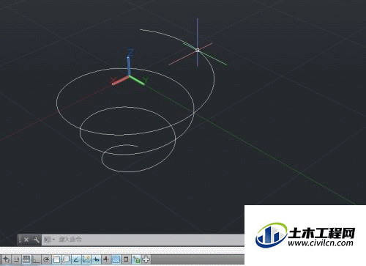This screenshot has height=266, width=366.
Task: Toggle Object Snap status bar icon
Action: point(56,259)
